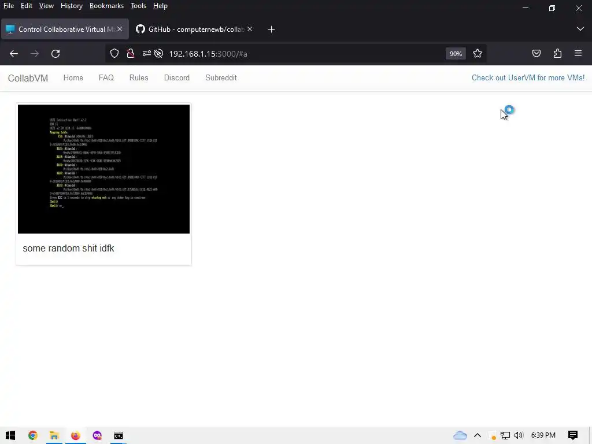Screen dimensions: 592x444
Task: Click Check out UserVM for more VMs link
Action: 528,78
